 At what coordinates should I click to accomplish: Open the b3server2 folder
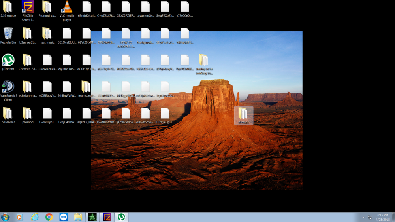pyautogui.click(x=8, y=114)
